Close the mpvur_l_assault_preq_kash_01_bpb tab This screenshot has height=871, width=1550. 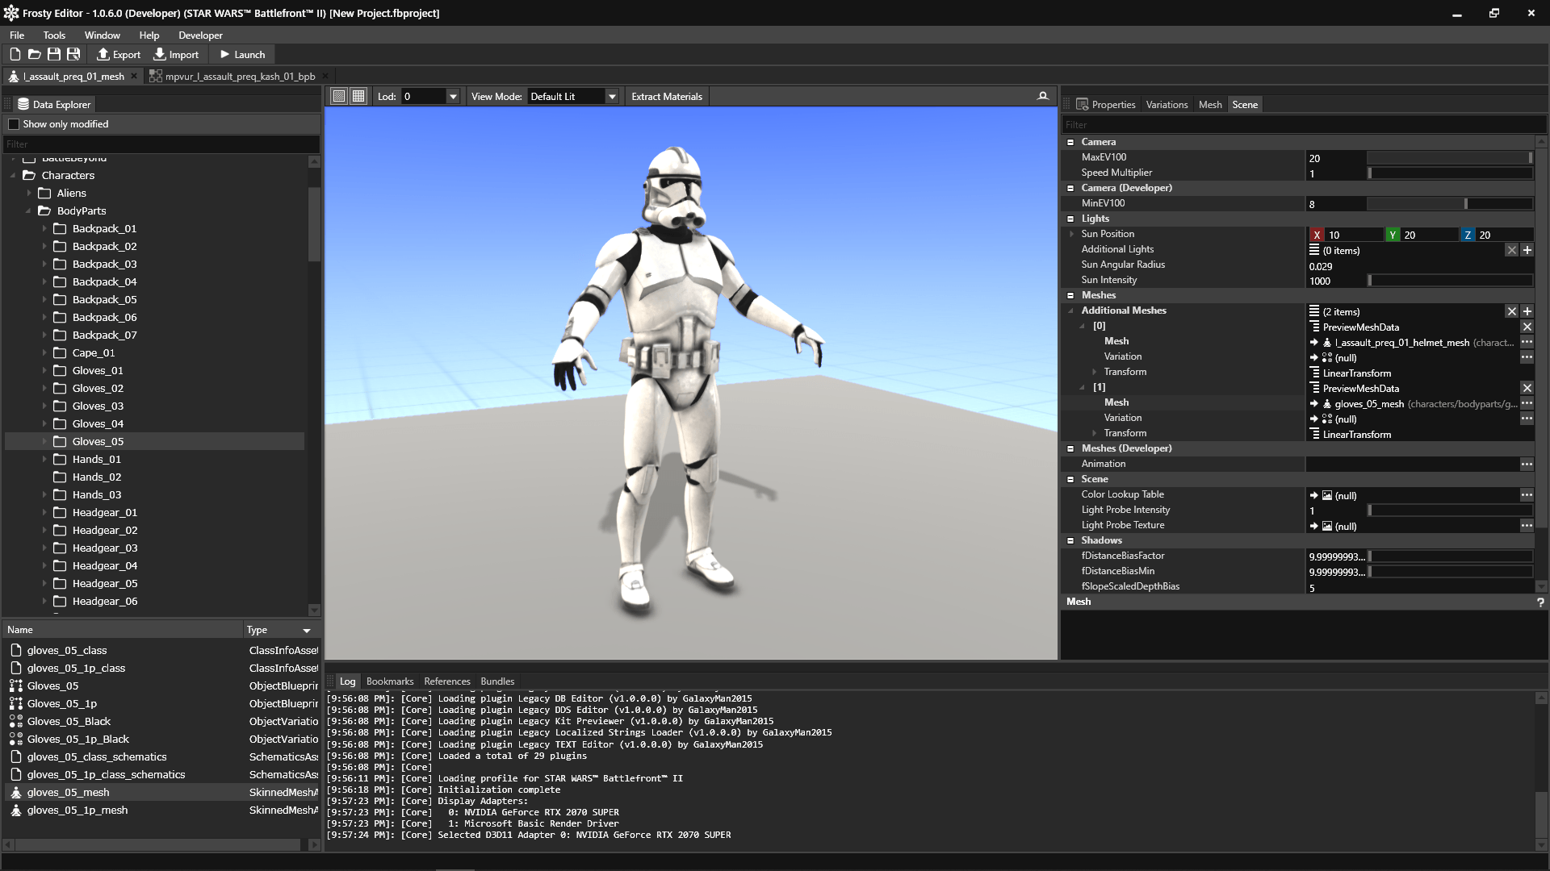(x=325, y=76)
